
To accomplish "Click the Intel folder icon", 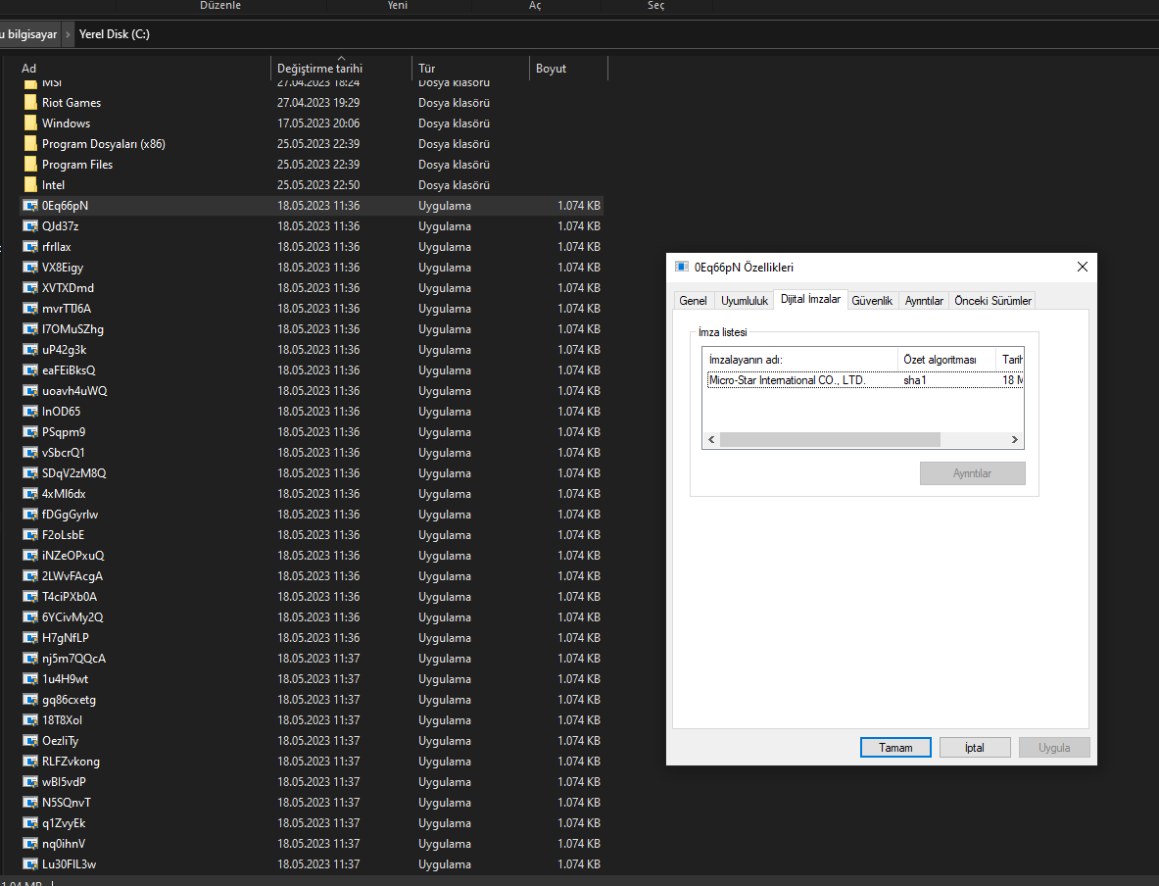I will point(30,185).
